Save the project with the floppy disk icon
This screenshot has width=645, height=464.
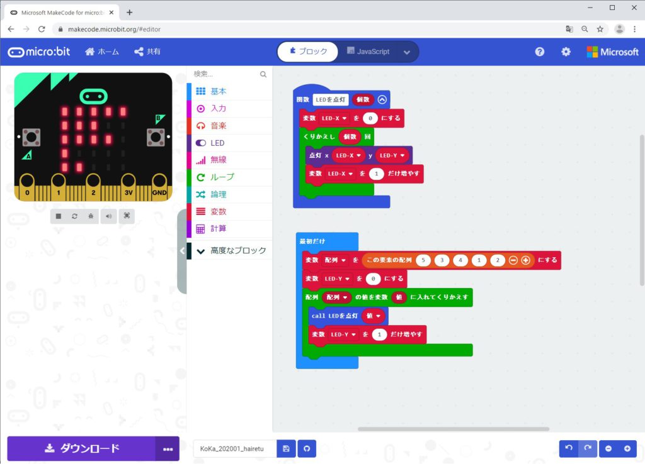pos(286,448)
